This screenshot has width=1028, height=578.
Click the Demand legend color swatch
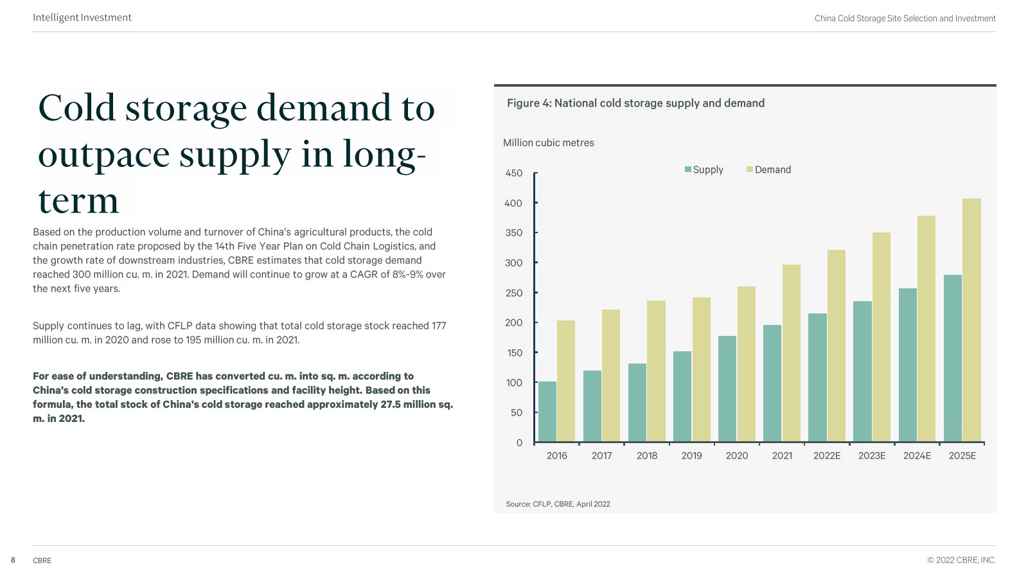[x=749, y=170]
